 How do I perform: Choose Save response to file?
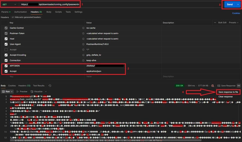(228, 92)
